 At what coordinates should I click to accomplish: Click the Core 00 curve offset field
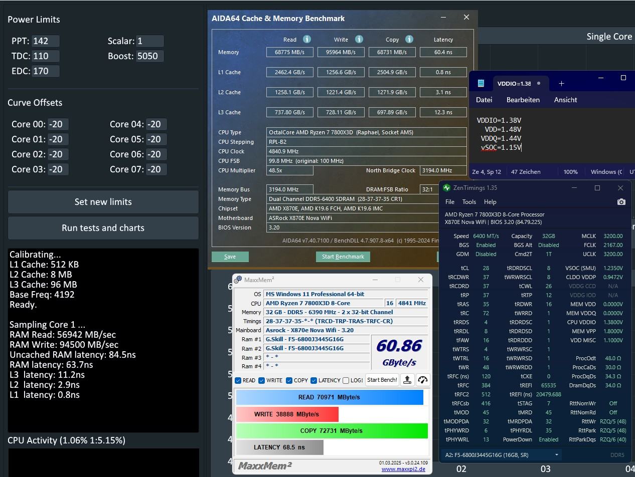point(58,124)
